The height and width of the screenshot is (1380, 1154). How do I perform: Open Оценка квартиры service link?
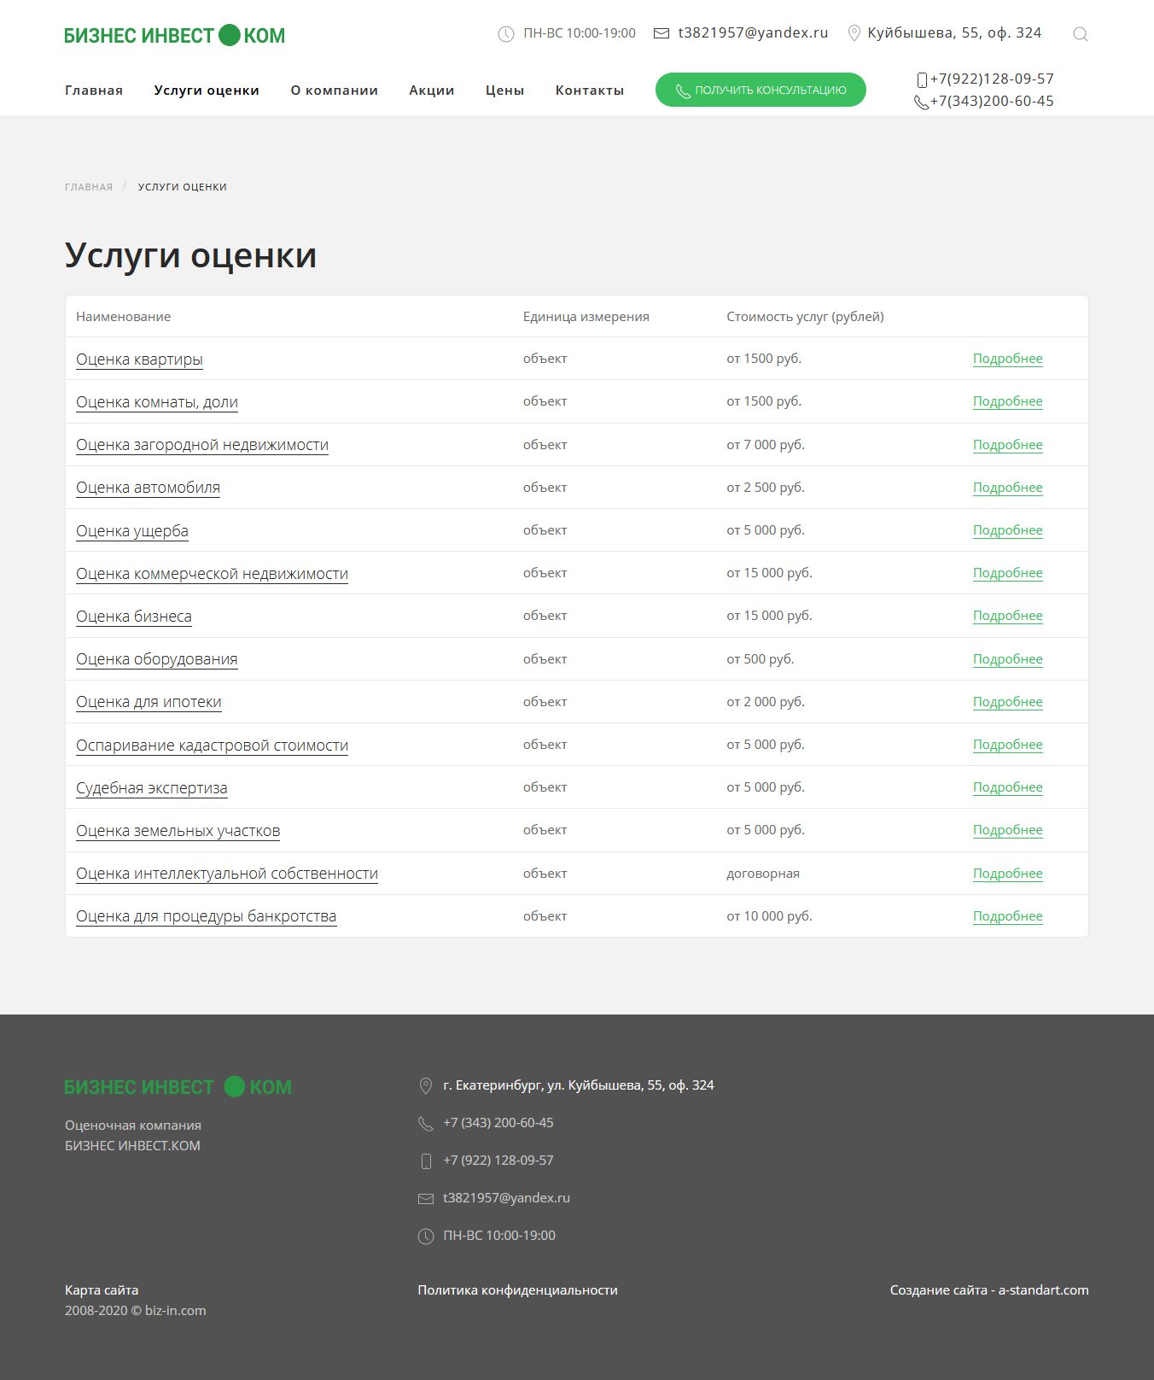click(x=139, y=360)
